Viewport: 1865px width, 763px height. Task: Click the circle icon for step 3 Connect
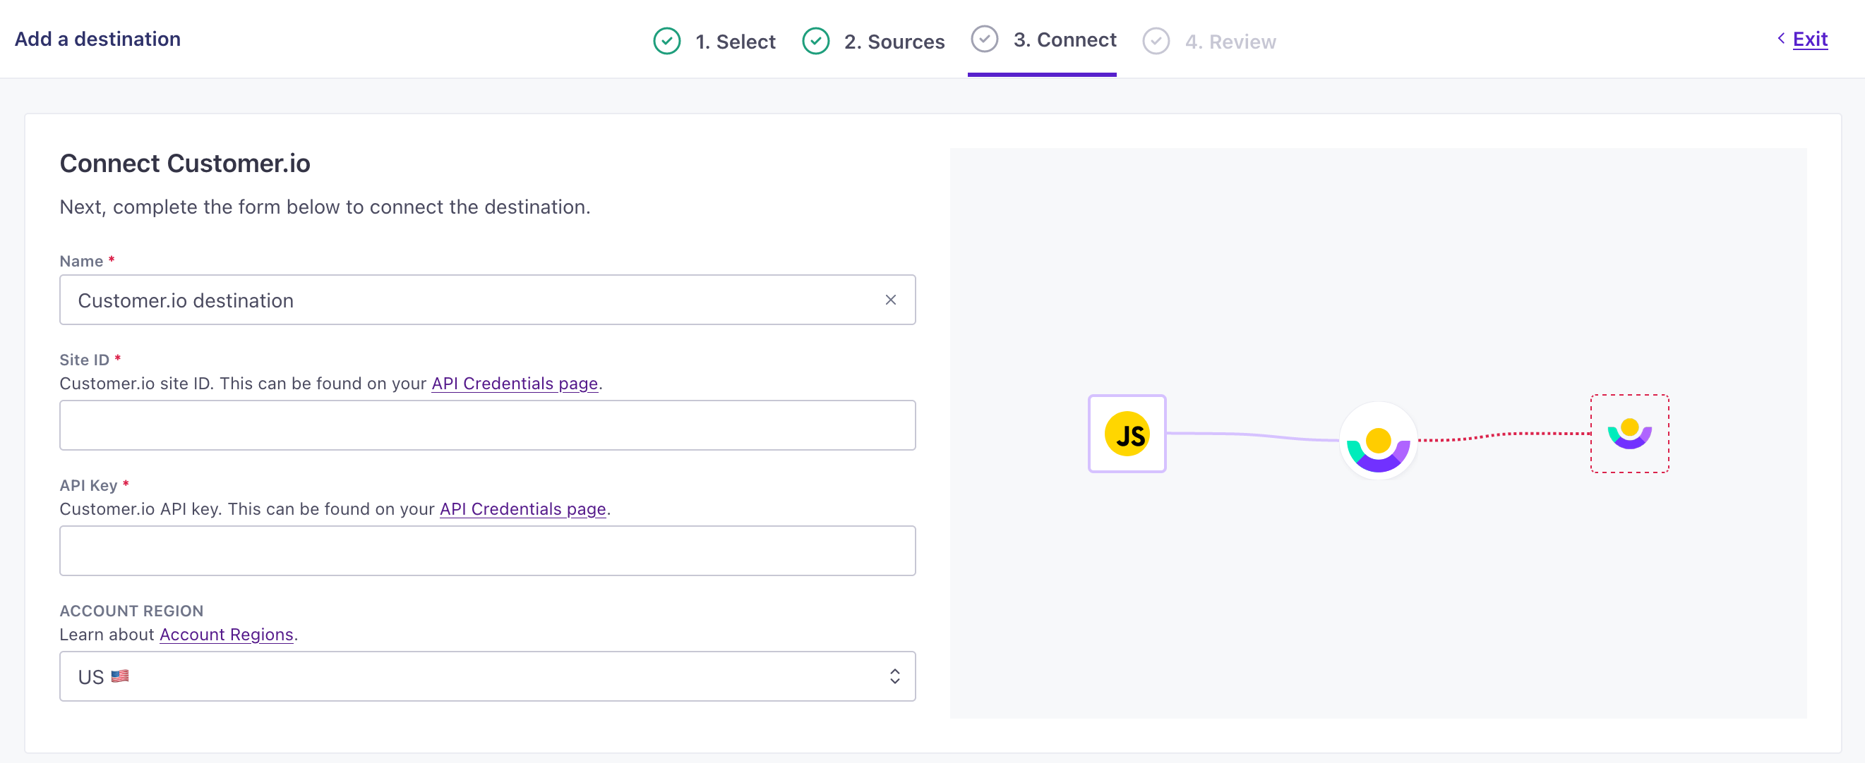pyautogui.click(x=985, y=39)
